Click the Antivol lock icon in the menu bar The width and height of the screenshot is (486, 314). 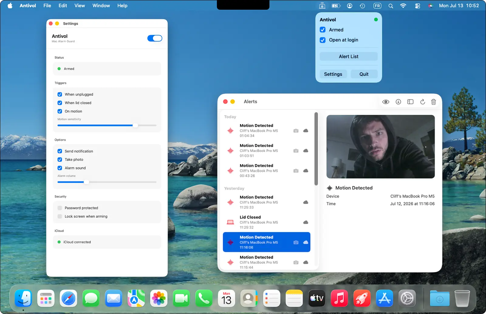click(322, 6)
